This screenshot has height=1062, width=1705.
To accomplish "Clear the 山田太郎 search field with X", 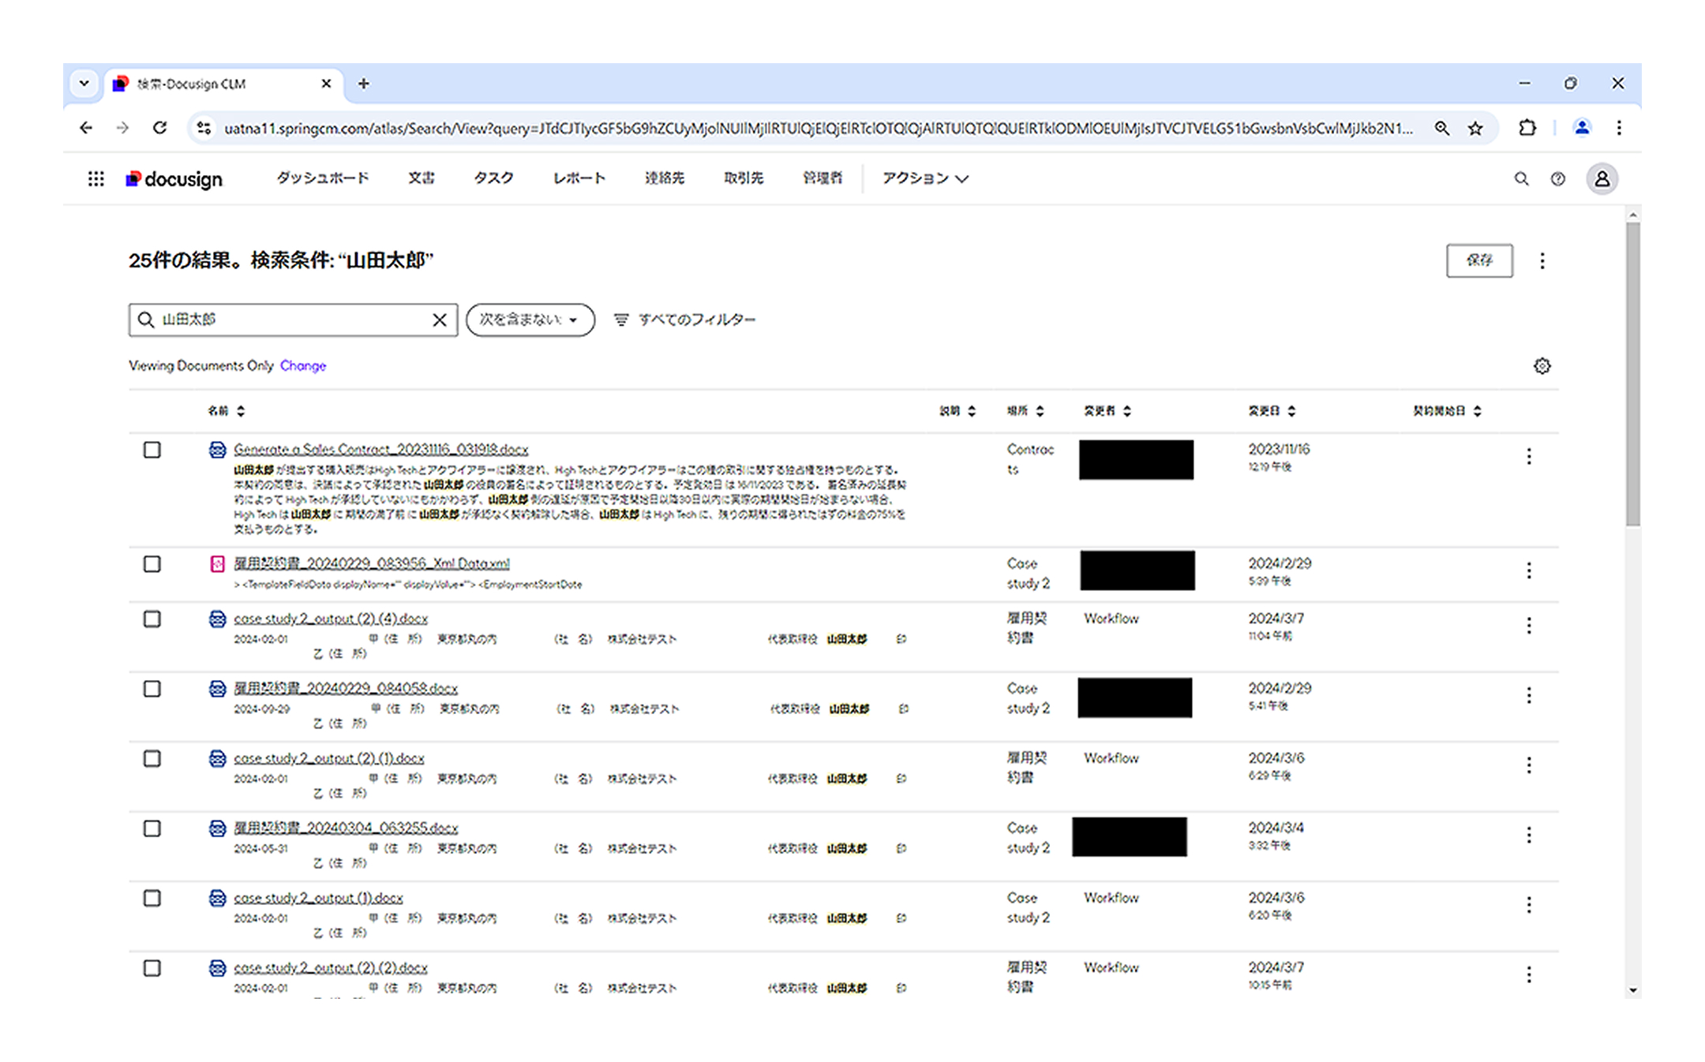I will tap(440, 320).
